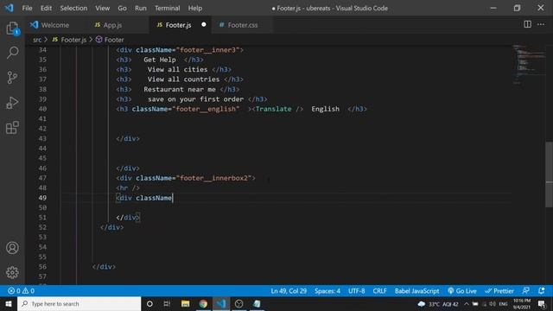This screenshot has height=311, width=553.
Task: Open the File menu
Action: (x=27, y=8)
